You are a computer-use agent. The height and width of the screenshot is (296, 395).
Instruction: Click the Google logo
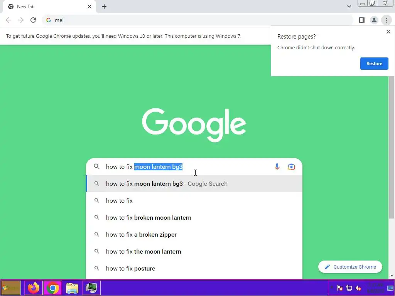(x=194, y=125)
